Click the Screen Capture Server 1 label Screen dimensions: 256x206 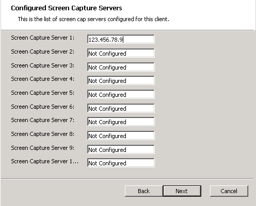[43, 38]
